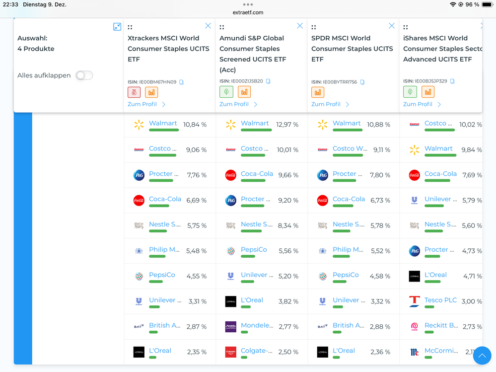This screenshot has width=496, height=372.
Task: Click the red badge icon under Xtrackers ISIN
Action: 134,92
